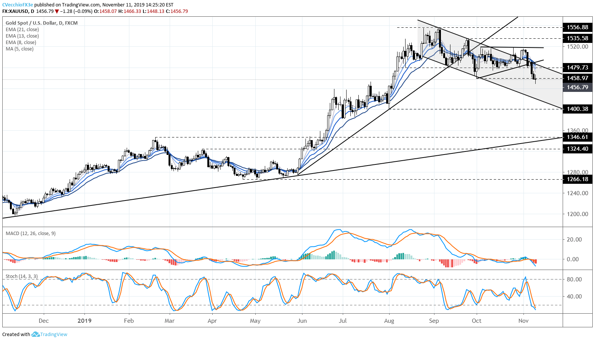Viewport: 595px width, 341px height.
Task: Click the Stoch 80.00 axis value
Action: (x=574, y=279)
